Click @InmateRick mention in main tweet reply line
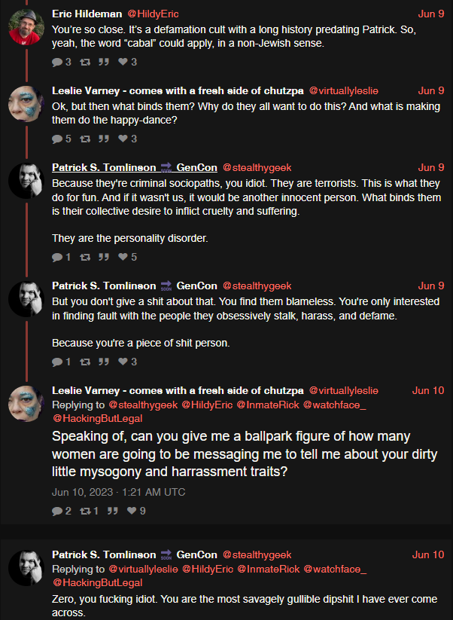The height and width of the screenshot is (620, 453). click(x=268, y=405)
